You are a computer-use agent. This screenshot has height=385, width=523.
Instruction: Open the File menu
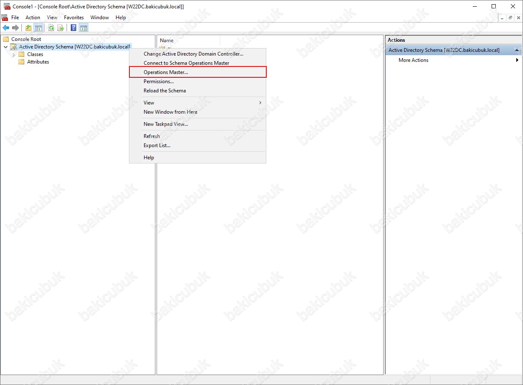(x=15, y=18)
